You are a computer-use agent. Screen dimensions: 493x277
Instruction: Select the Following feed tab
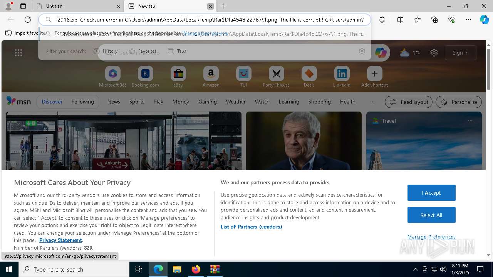tap(82, 102)
